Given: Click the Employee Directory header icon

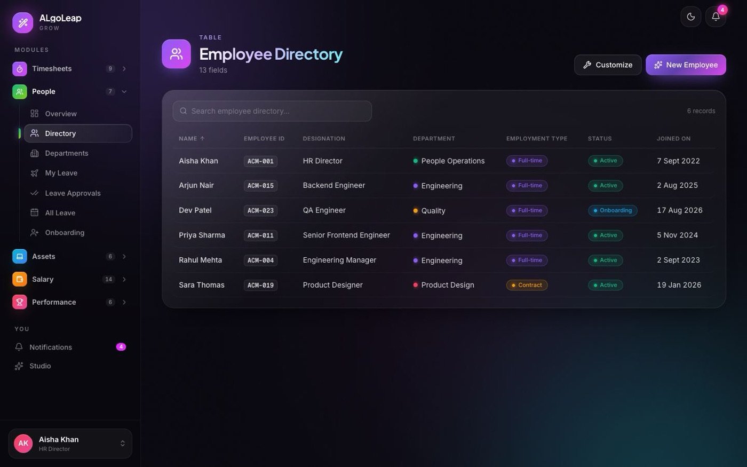Looking at the screenshot, I should click(x=177, y=54).
